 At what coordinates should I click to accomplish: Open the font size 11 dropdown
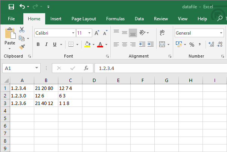point(89,33)
